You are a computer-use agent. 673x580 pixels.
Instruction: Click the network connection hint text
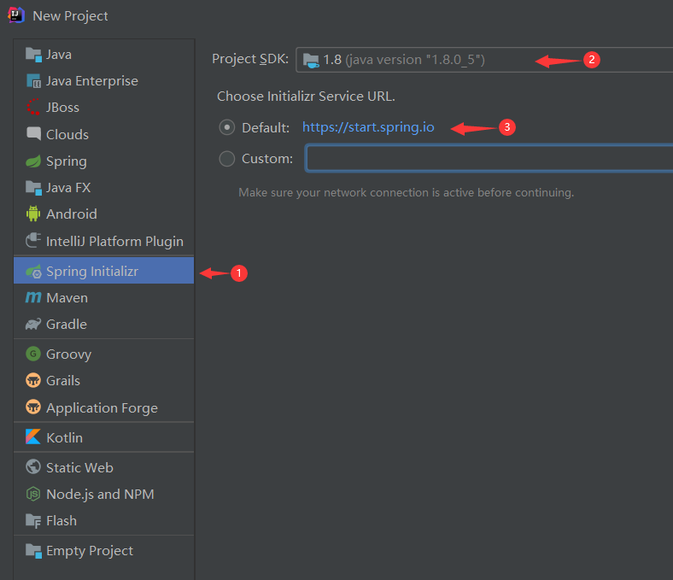coord(406,192)
